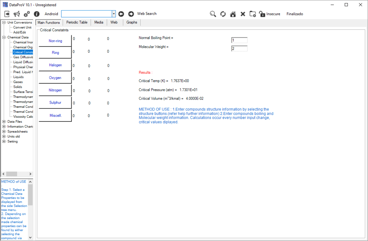368x241 pixels.
Task: Go to home via house icon
Action: (233, 14)
